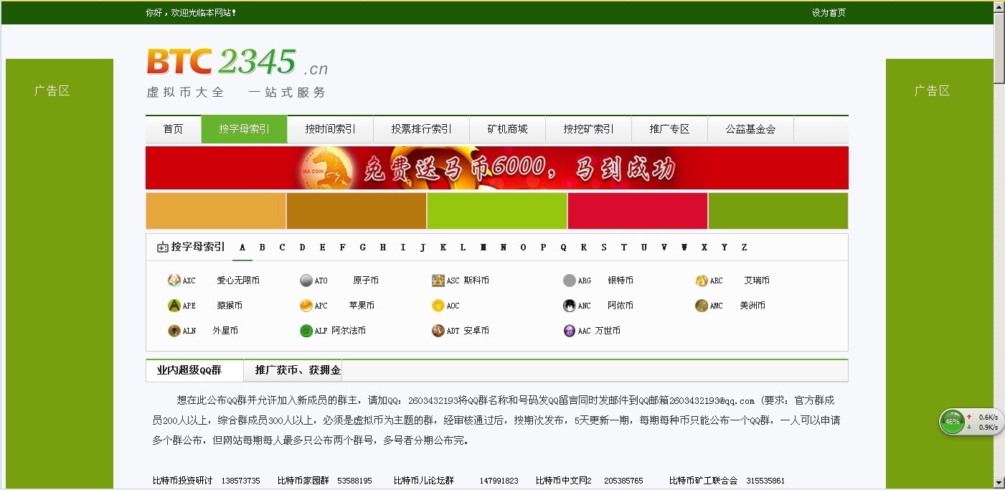Click the ALF alpha coin icon
This screenshot has width=1005, height=490.
[x=306, y=331]
